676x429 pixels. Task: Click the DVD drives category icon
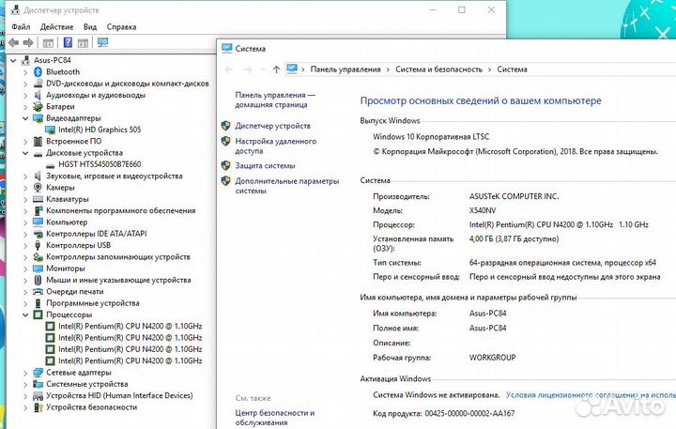tap(38, 84)
